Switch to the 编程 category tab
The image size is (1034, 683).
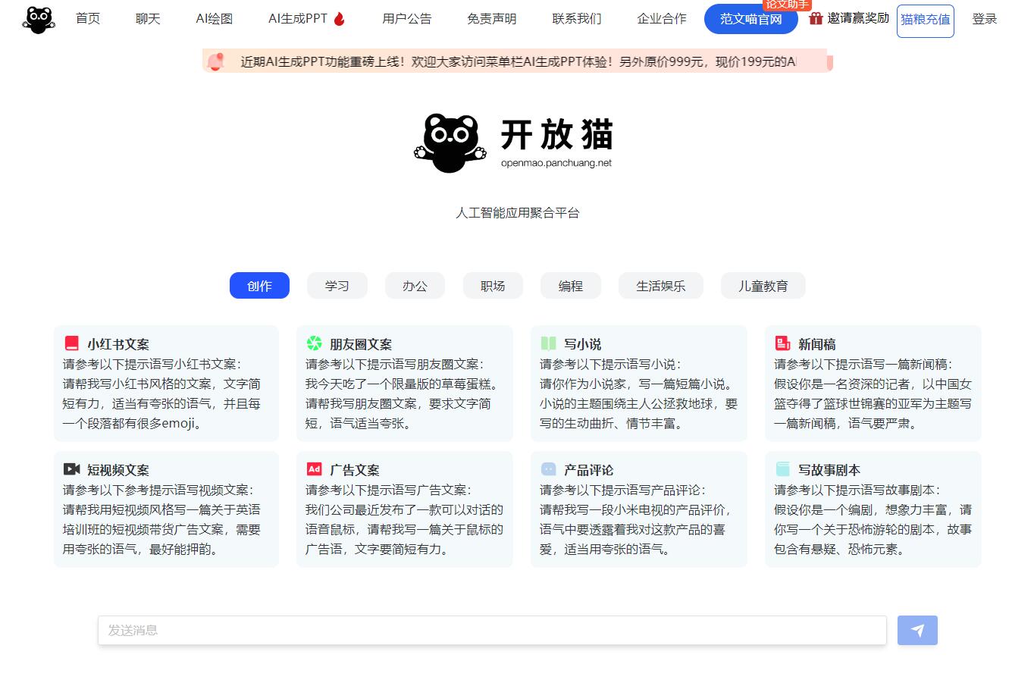(571, 286)
